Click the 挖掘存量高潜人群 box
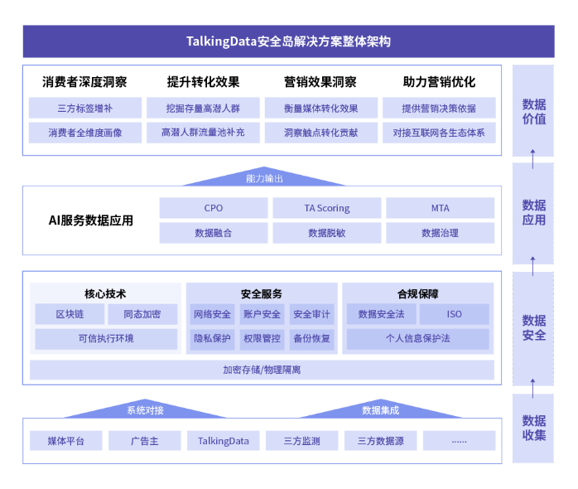 click(203, 108)
